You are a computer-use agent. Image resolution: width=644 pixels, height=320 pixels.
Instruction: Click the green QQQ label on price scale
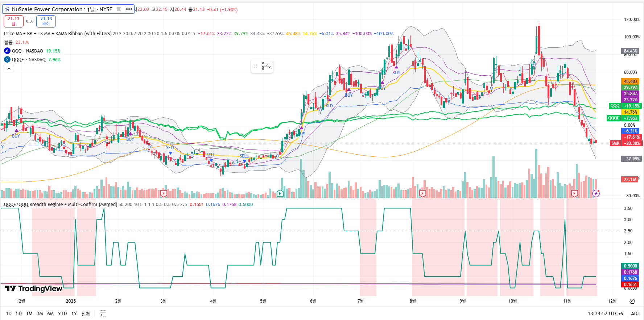[615, 106]
